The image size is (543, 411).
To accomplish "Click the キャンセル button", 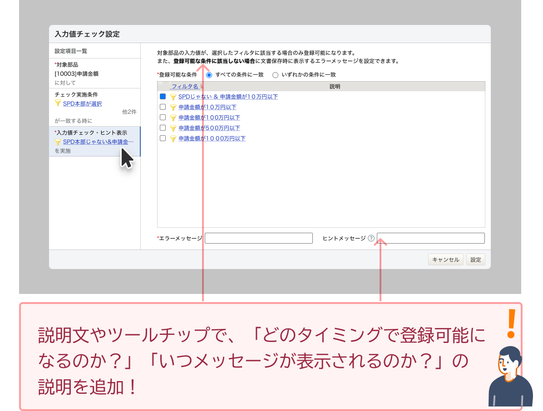I will 446,259.
